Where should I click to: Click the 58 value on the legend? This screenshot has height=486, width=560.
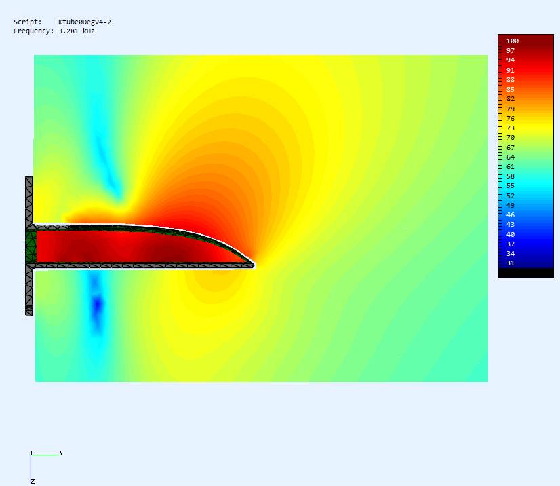511,176
